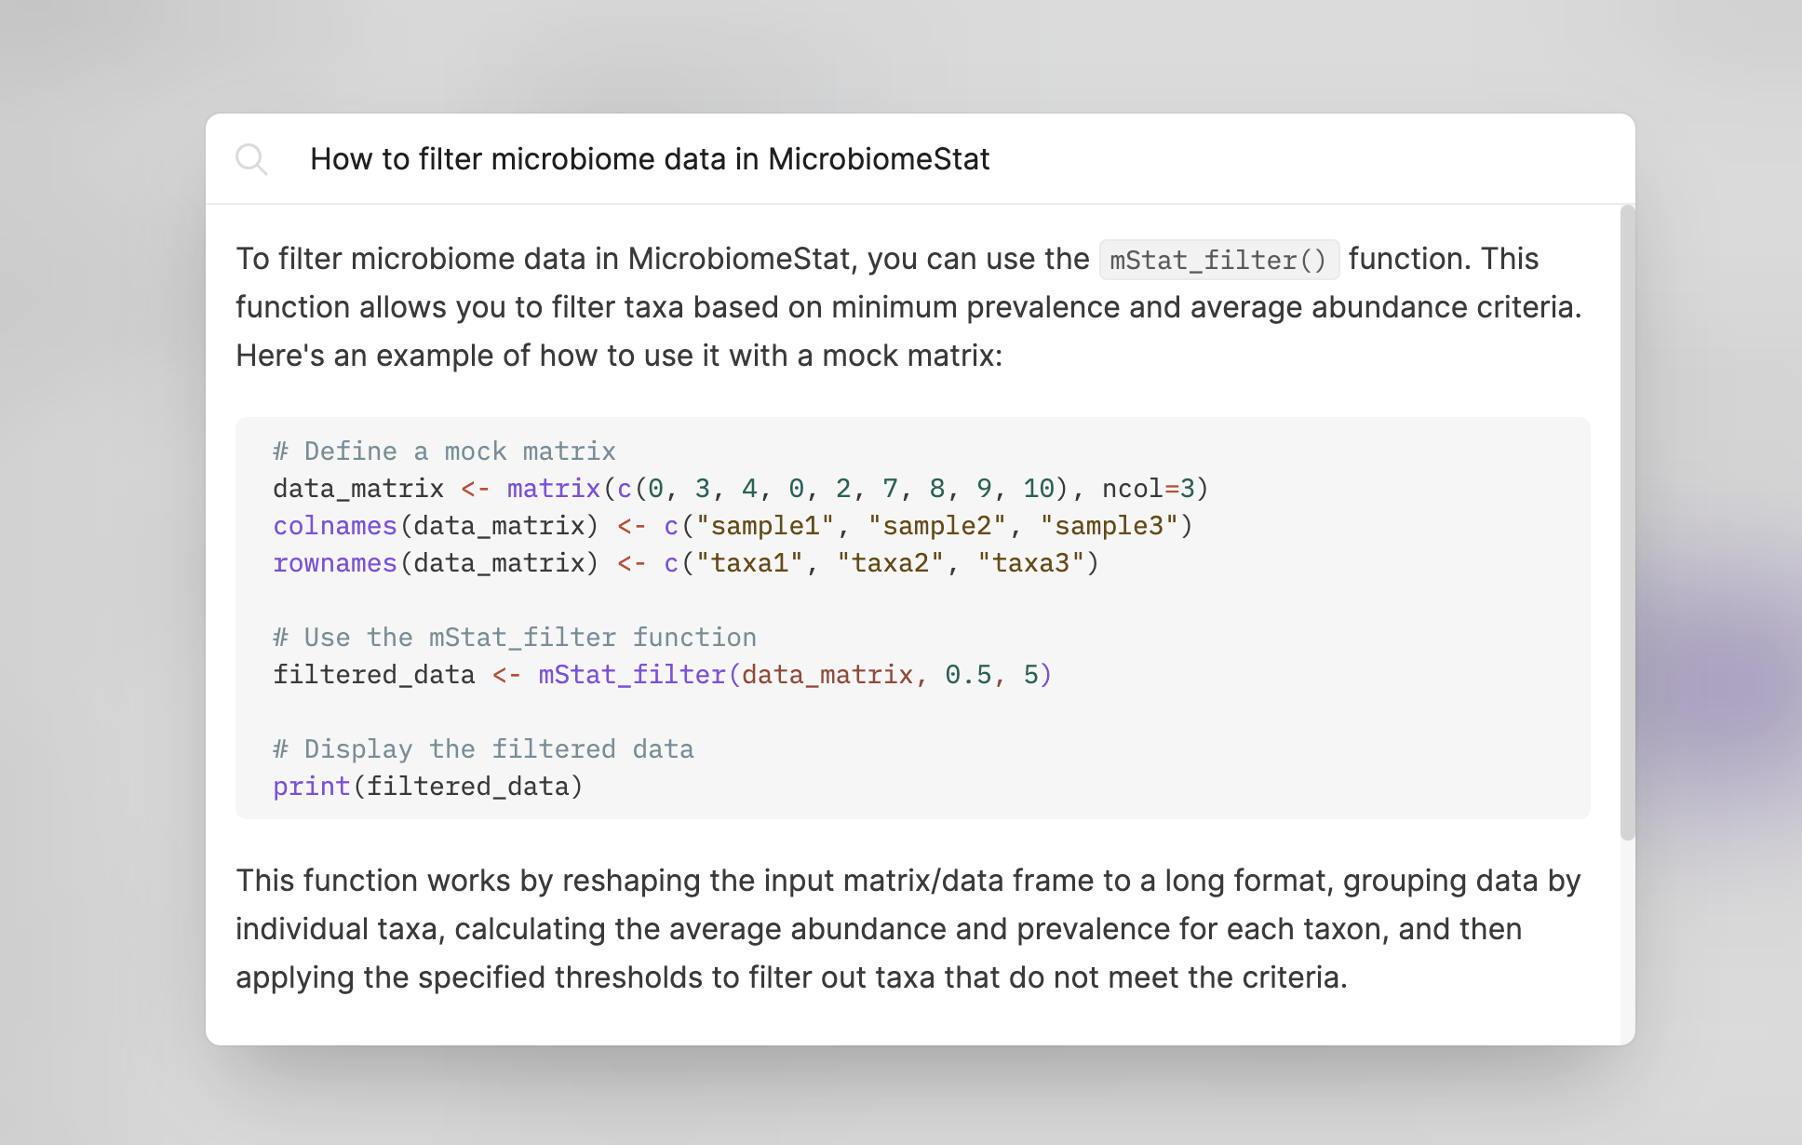Image resolution: width=1802 pixels, height=1145 pixels.
Task: Click the closing paragraph about reshaping input
Action: (x=908, y=929)
